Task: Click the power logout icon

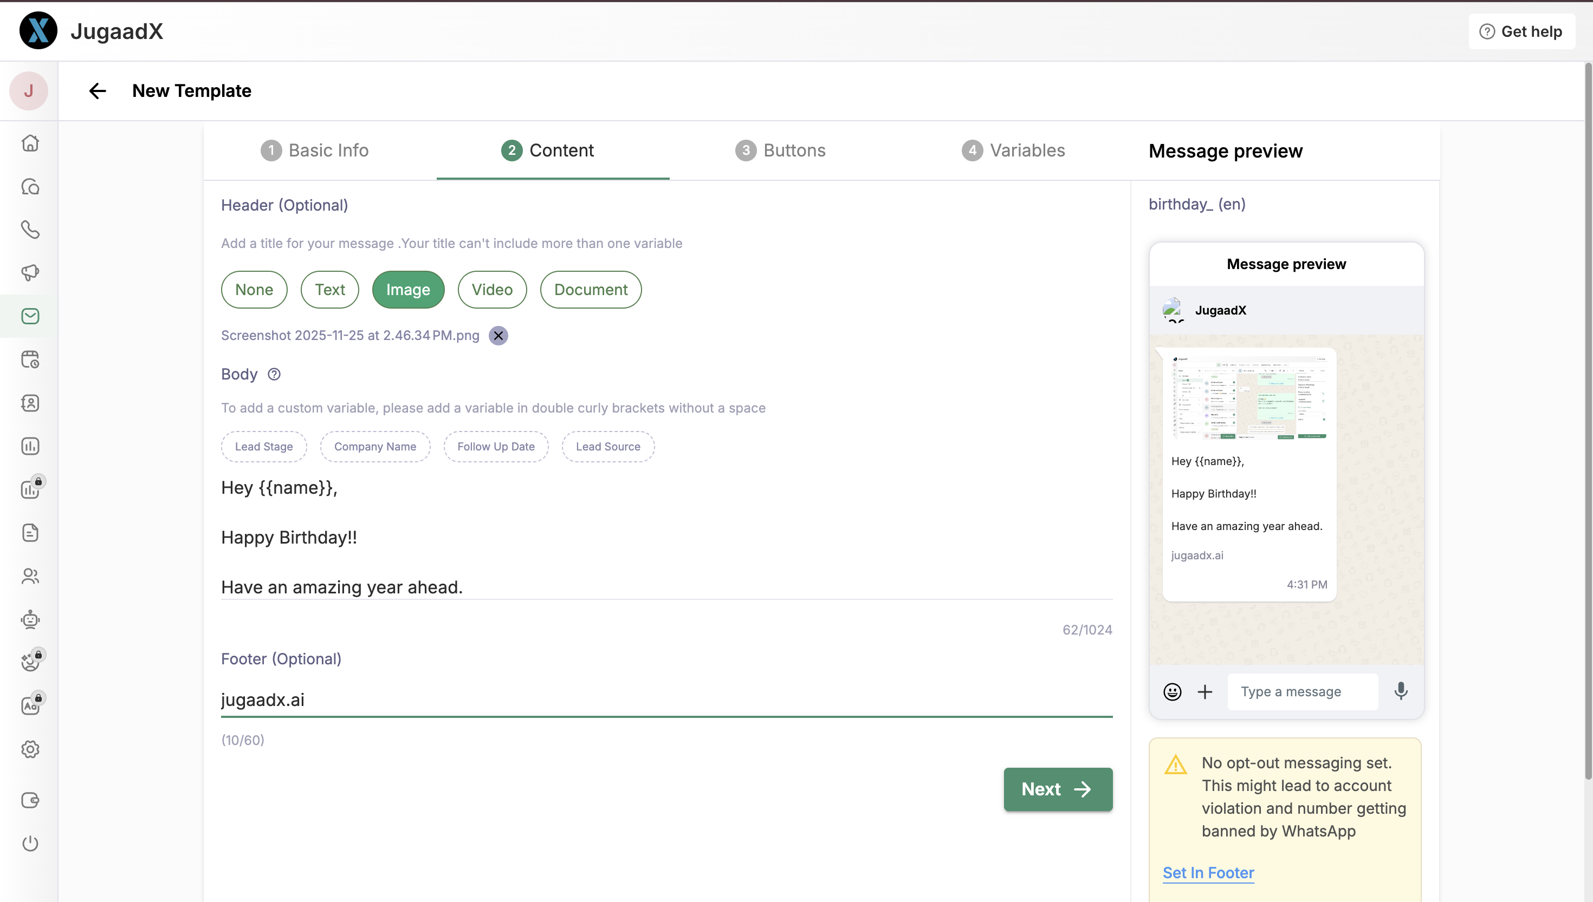Action: [x=30, y=843]
